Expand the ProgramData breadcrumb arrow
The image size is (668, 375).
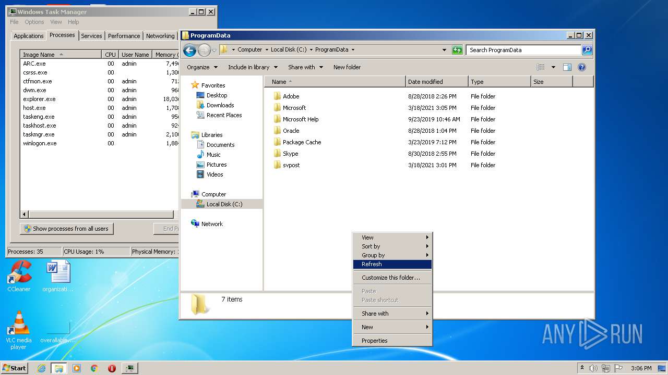[x=353, y=50]
